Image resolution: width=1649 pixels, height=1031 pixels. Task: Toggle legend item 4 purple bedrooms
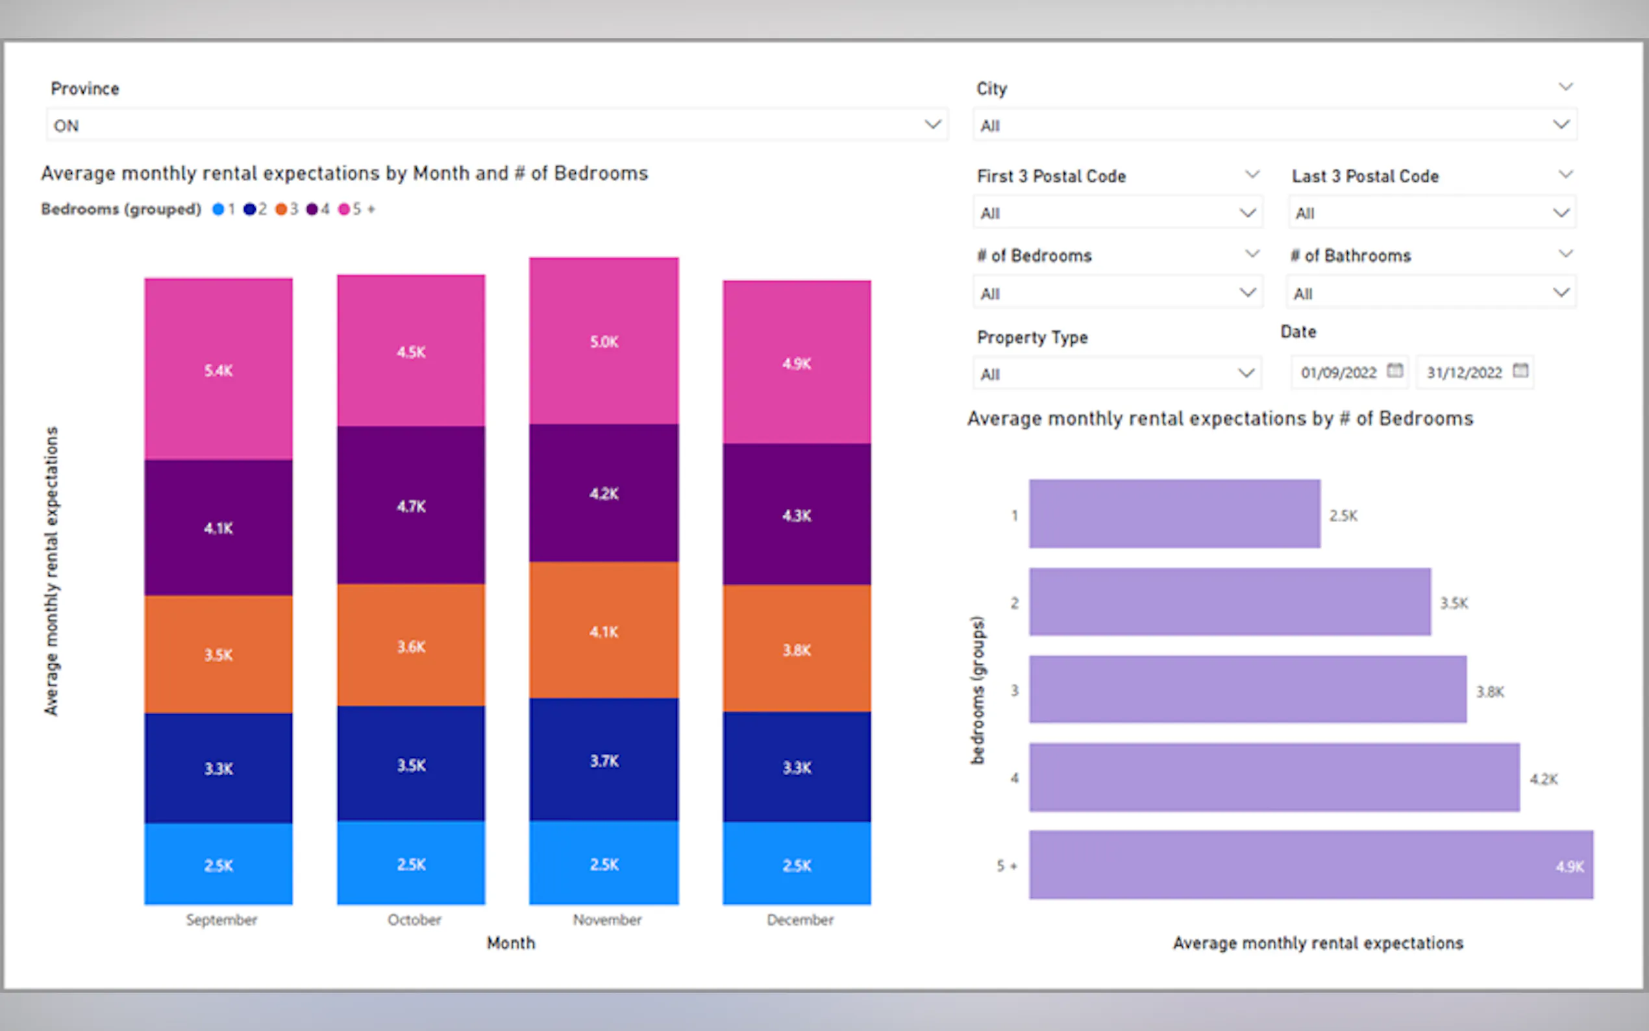312,209
